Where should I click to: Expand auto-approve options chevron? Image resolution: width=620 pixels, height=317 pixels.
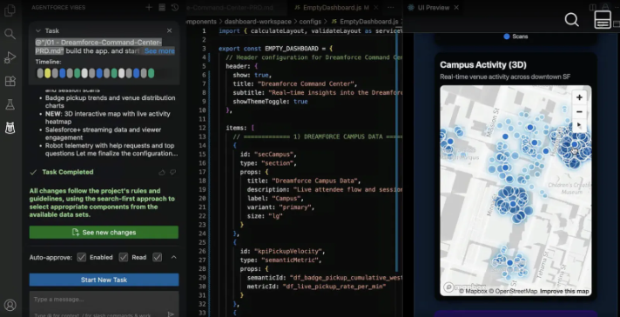pyautogui.click(x=173, y=257)
